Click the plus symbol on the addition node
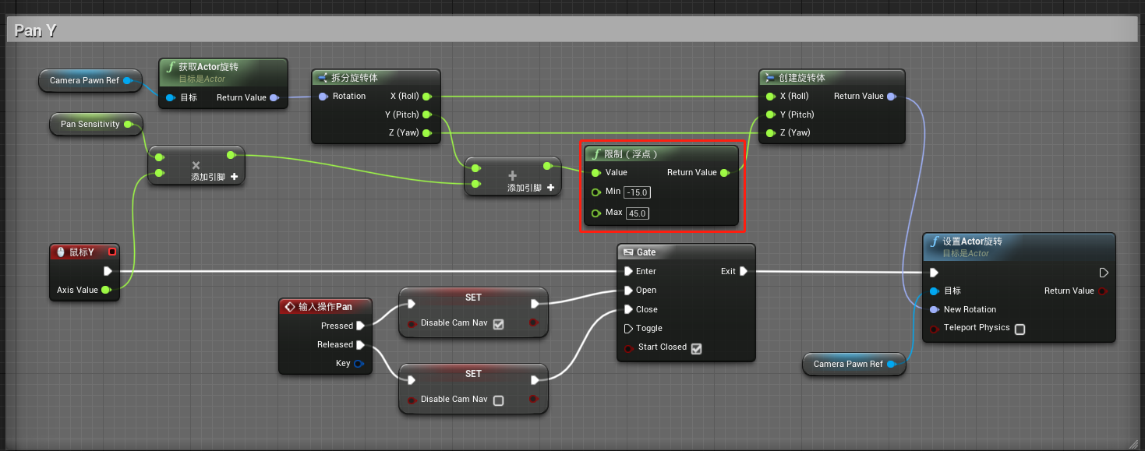The width and height of the screenshot is (1145, 451). coord(512,176)
